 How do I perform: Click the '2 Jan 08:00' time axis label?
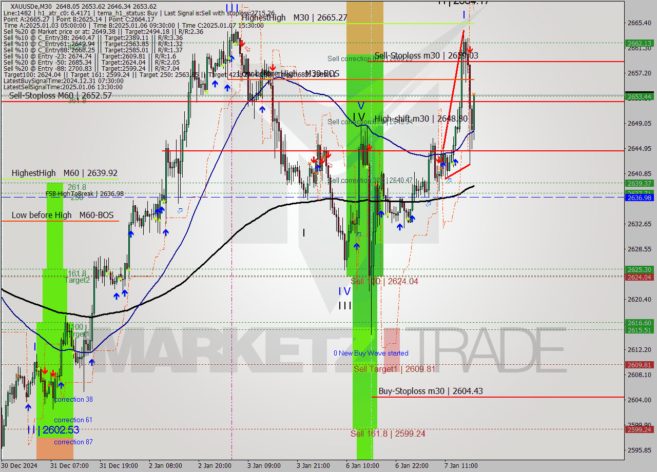click(x=166, y=465)
